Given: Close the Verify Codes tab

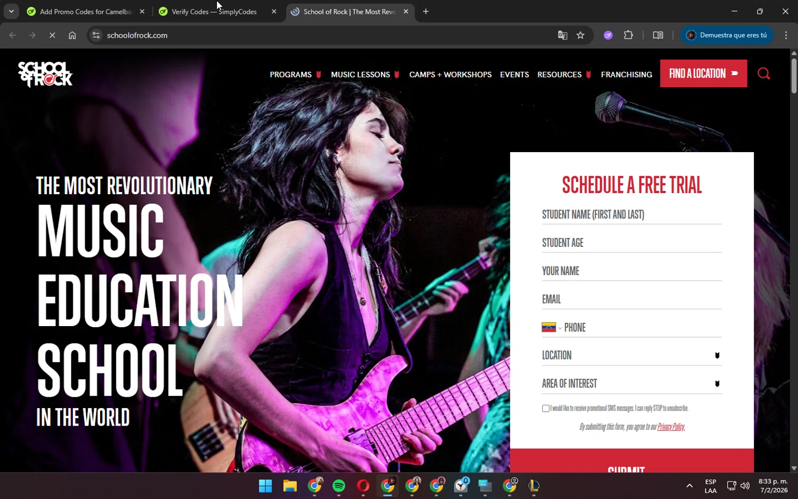Looking at the screenshot, I should coord(274,11).
